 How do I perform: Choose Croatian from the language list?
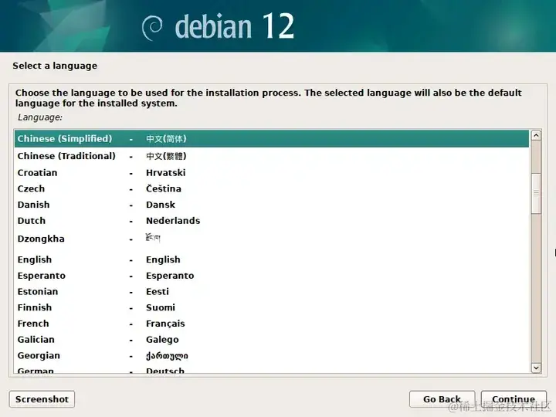(272, 173)
